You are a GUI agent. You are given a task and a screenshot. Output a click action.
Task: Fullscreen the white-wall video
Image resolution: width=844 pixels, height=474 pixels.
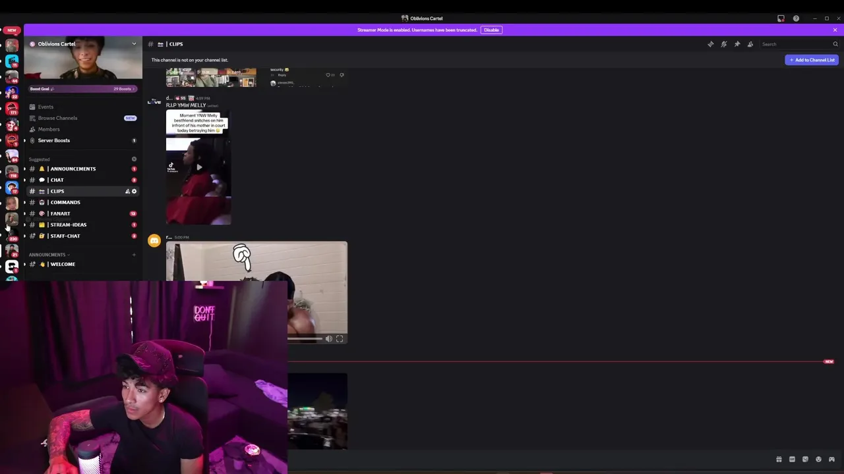pyautogui.click(x=340, y=339)
